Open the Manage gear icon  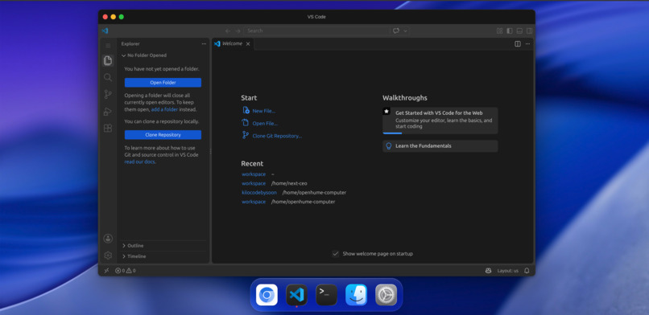(x=108, y=256)
